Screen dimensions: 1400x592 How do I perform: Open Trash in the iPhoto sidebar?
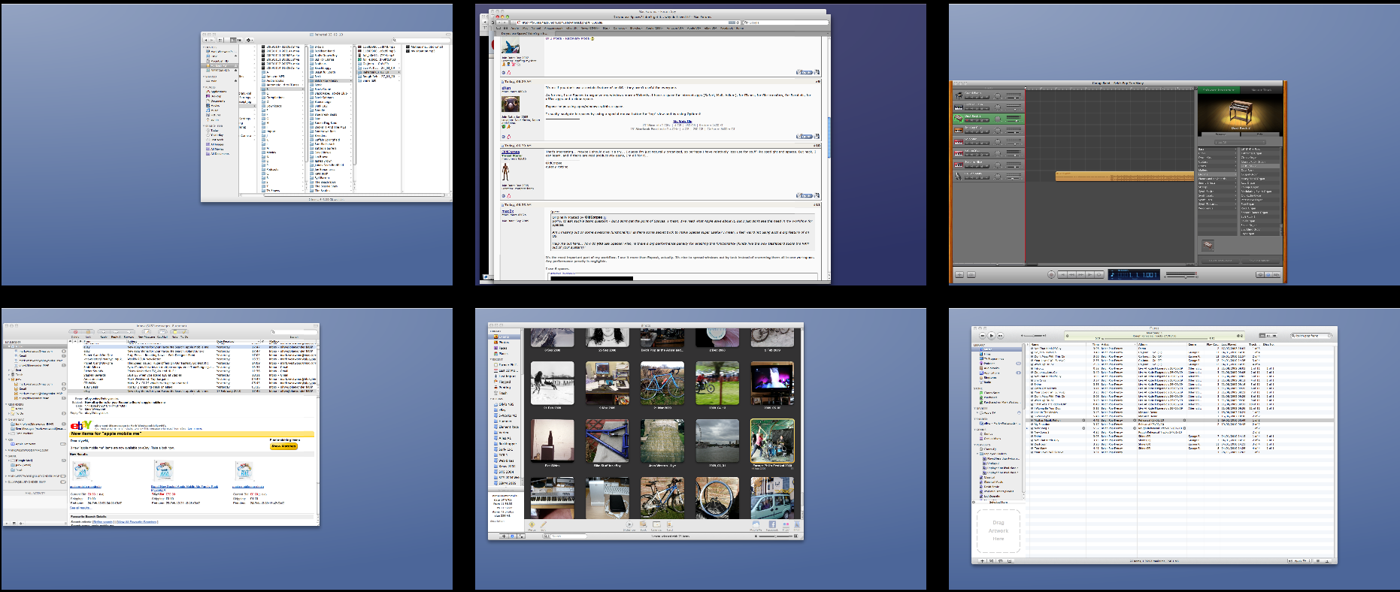pyautogui.click(x=502, y=393)
